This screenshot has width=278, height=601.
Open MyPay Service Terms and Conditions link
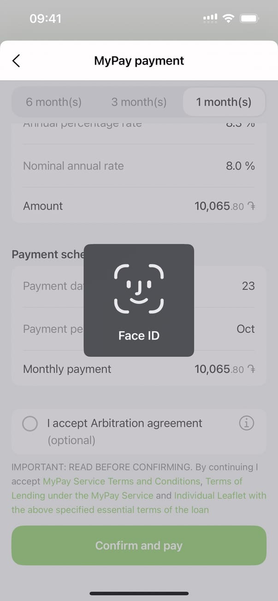(x=122, y=481)
